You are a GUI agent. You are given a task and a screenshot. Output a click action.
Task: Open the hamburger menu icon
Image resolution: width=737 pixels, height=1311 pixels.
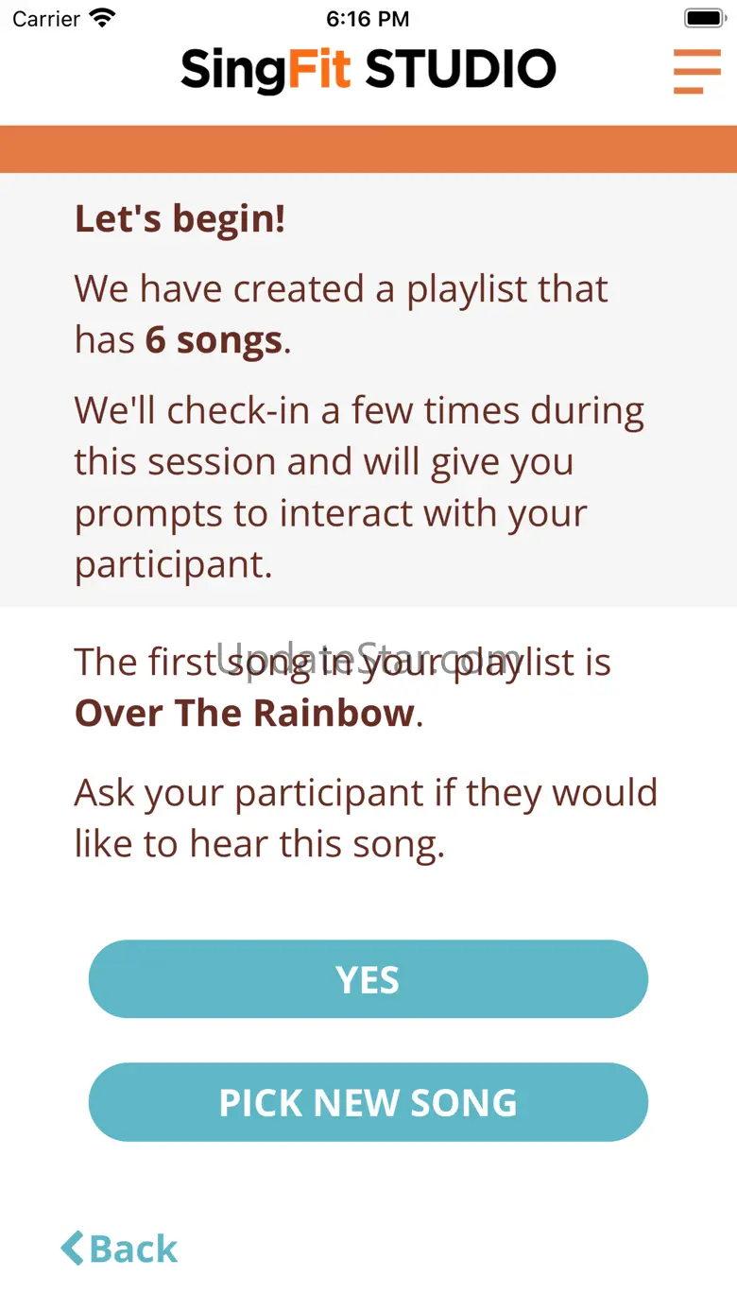pyautogui.click(x=696, y=71)
